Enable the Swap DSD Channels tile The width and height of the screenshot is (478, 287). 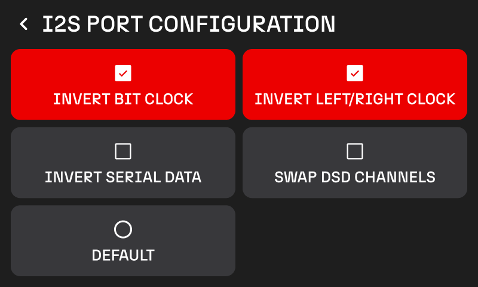click(x=355, y=163)
